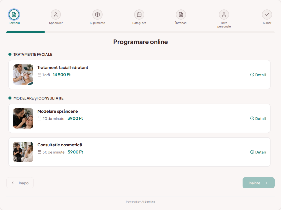The width and height of the screenshot is (281, 210).
Task: Jump to Dată și oră calendar icon
Action: 139,15
